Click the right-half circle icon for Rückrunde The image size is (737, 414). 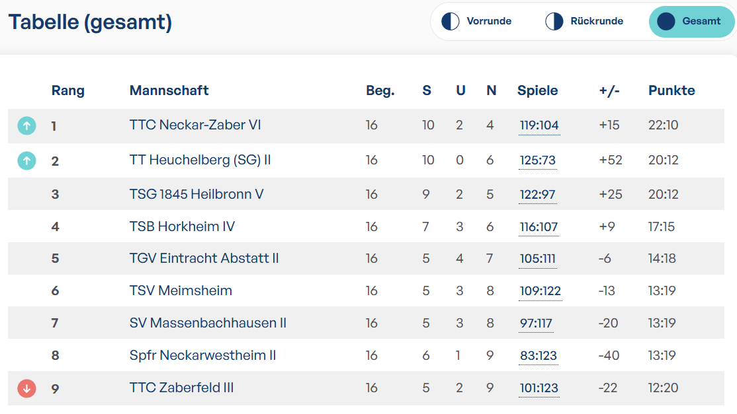pyautogui.click(x=554, y=21)
